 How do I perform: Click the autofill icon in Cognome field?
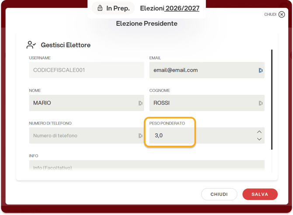coord(261,103)
